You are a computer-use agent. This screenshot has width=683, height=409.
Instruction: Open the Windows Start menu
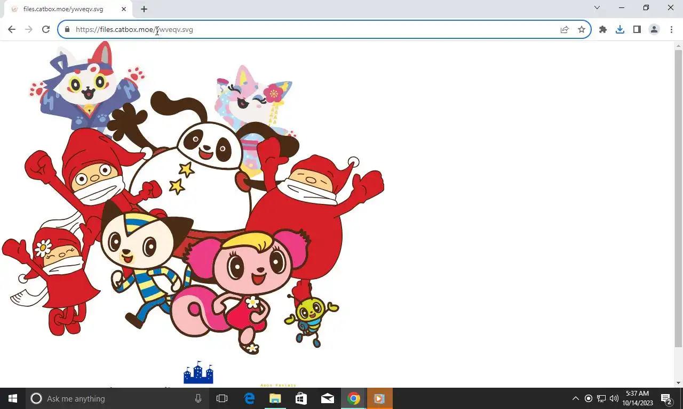(x=13, y=398)
